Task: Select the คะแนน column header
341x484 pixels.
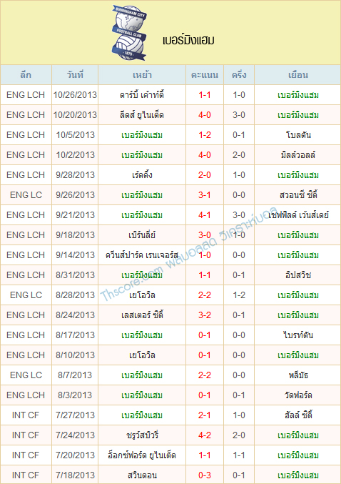Action: click(205, 75)
